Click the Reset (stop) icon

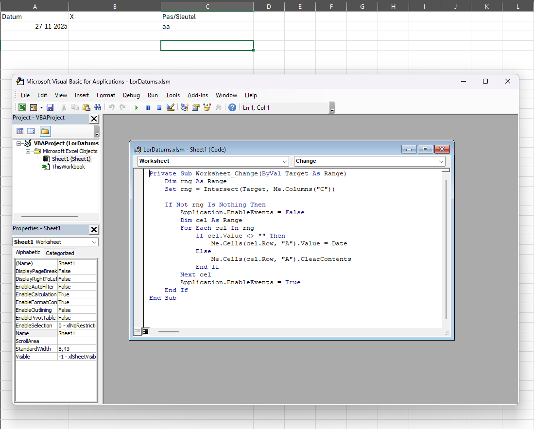coord(159,107)
